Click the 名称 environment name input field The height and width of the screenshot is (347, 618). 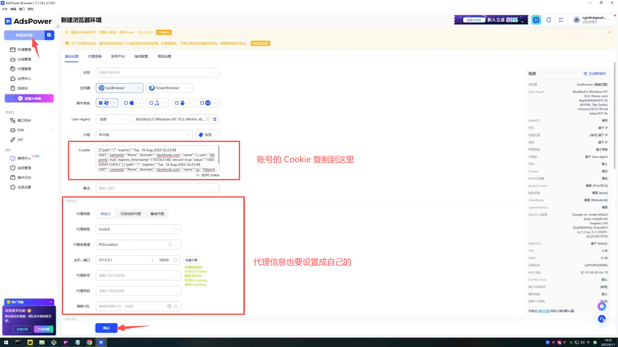click(x=157, y=73)
